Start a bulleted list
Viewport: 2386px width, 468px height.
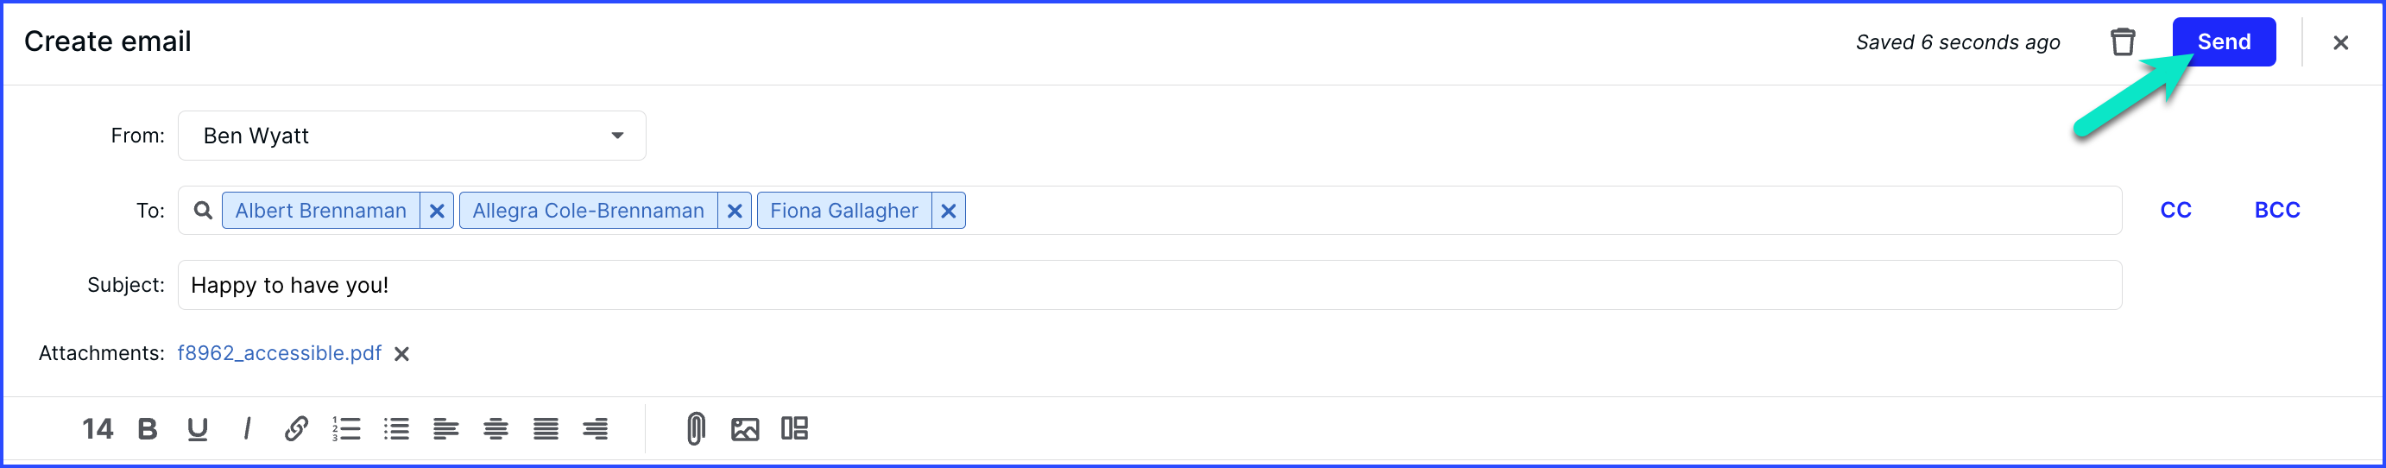click(x=396, y=429)
